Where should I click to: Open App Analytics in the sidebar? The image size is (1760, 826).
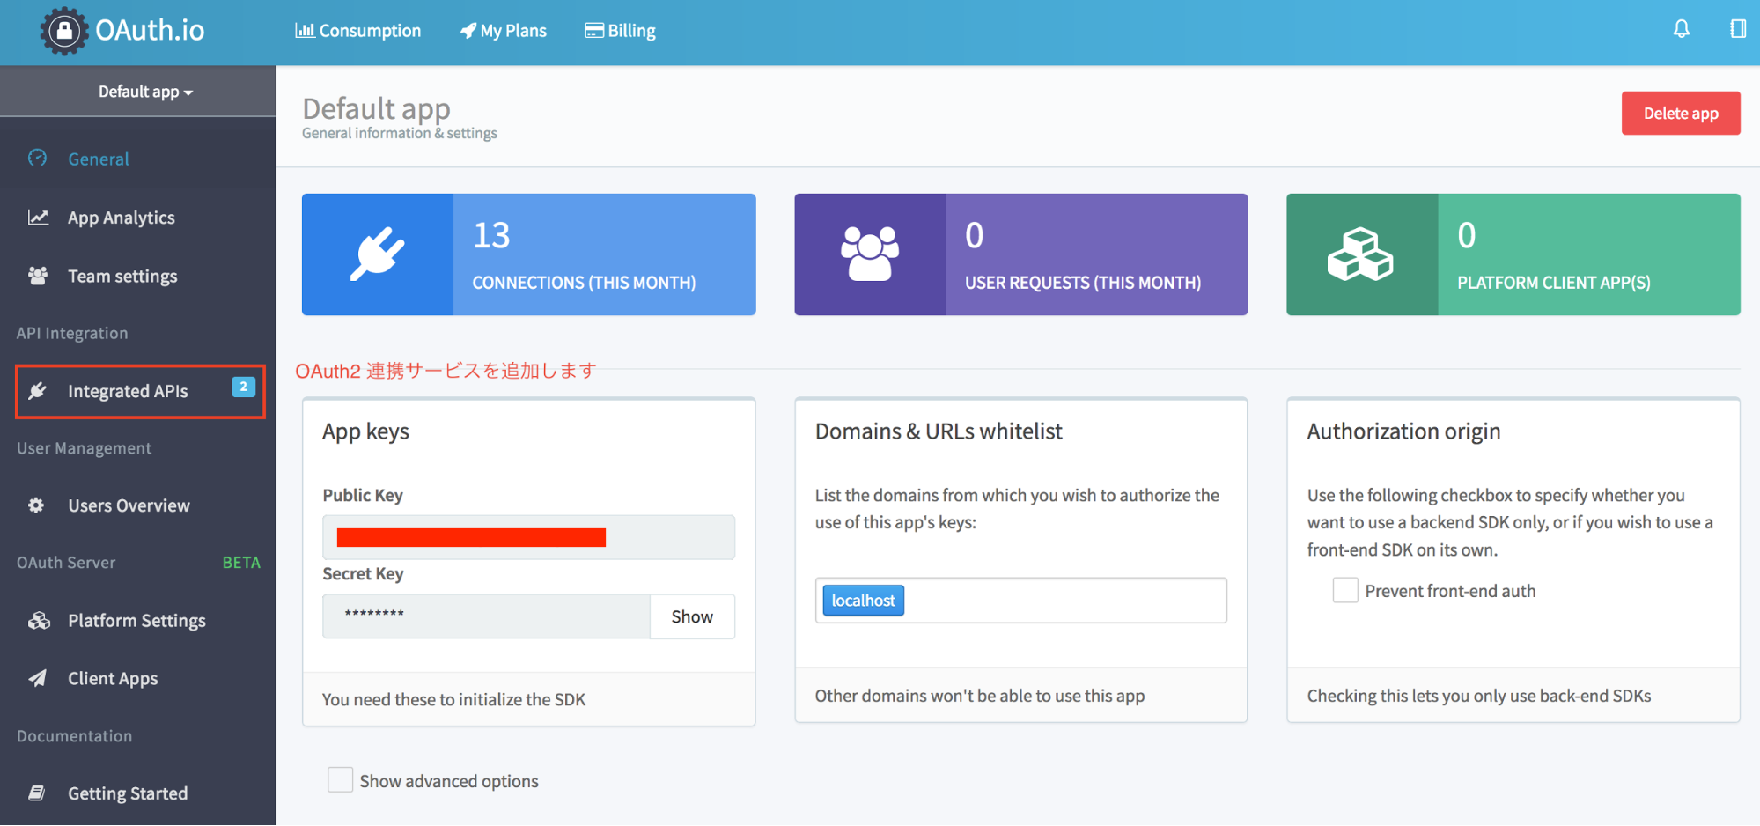138,218
